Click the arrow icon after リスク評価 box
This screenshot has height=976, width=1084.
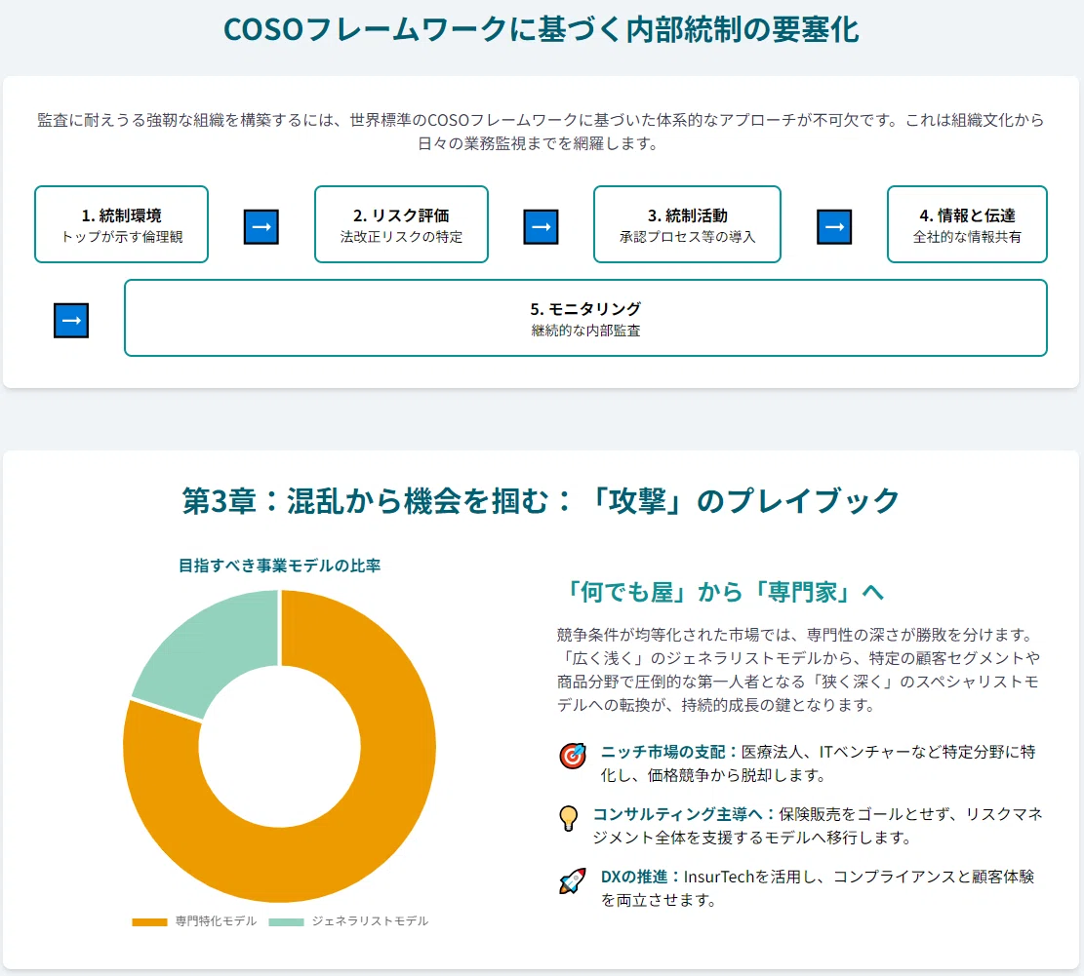[541, 226]
